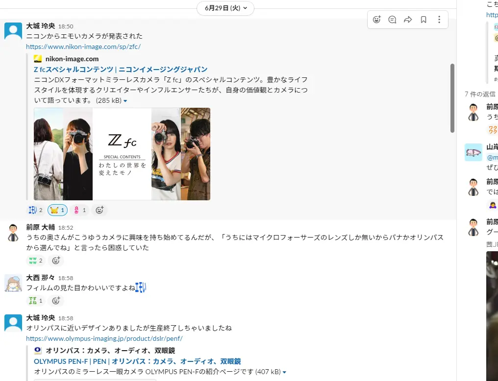
Task: Open the 6月29日 (火) date dropdown
Action: 225,8
